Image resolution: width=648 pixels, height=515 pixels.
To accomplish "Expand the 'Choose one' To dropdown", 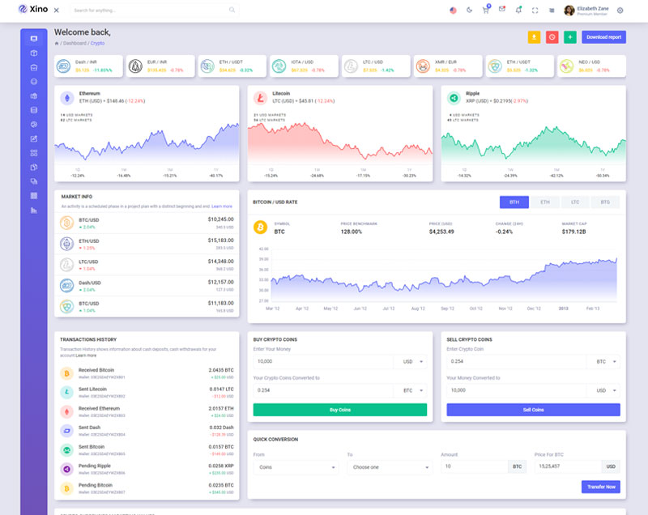I will point(389,467).
